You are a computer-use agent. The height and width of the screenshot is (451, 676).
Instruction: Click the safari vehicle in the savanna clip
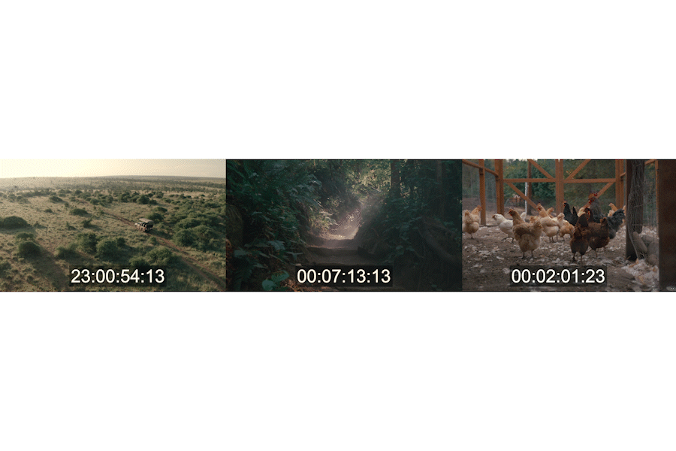(144, 225)
